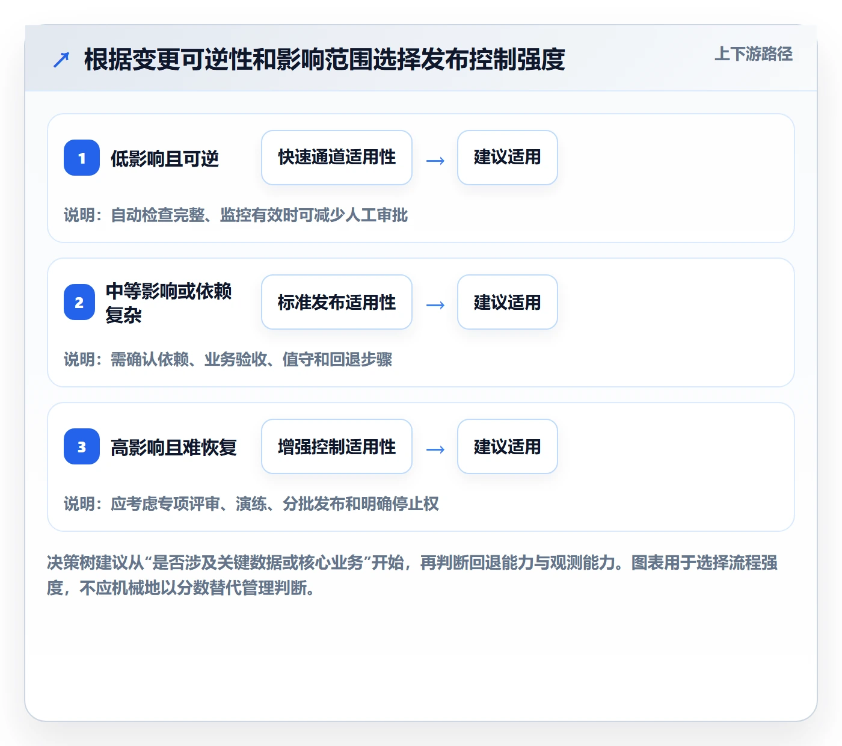Viewport: 842px width, 746px height.
Task: Click "建议适用" in the 低影响且可逆 row
Action: click(x=508, y=158)
